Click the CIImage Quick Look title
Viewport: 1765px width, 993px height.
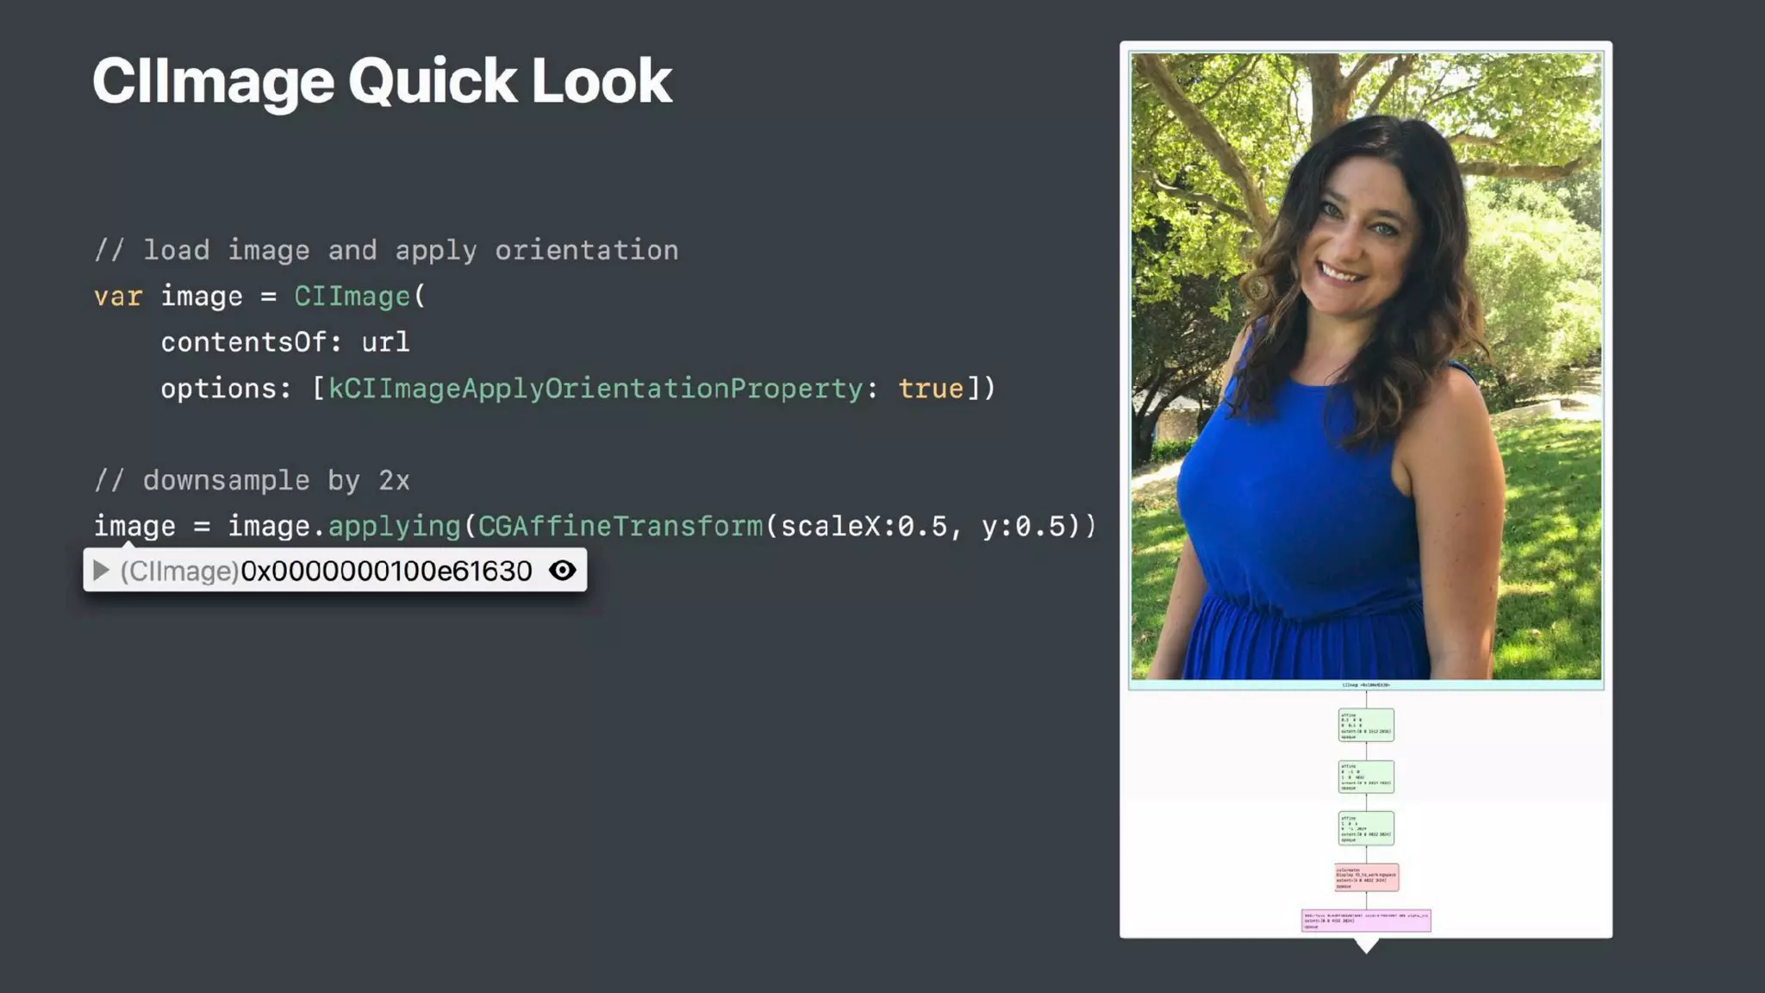[382, 81]
